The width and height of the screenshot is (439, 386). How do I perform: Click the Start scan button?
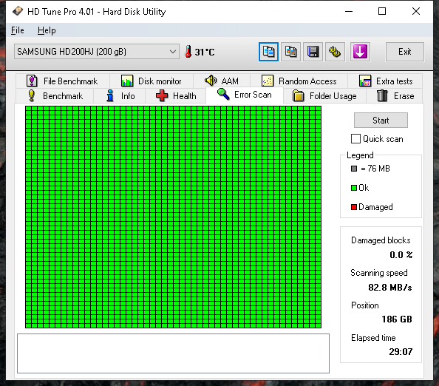click(381, 121)
